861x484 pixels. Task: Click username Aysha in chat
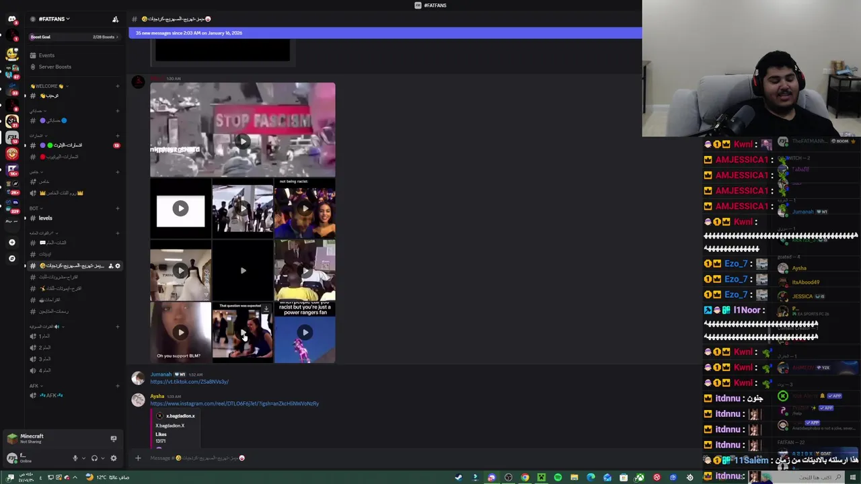click(157, 396)
